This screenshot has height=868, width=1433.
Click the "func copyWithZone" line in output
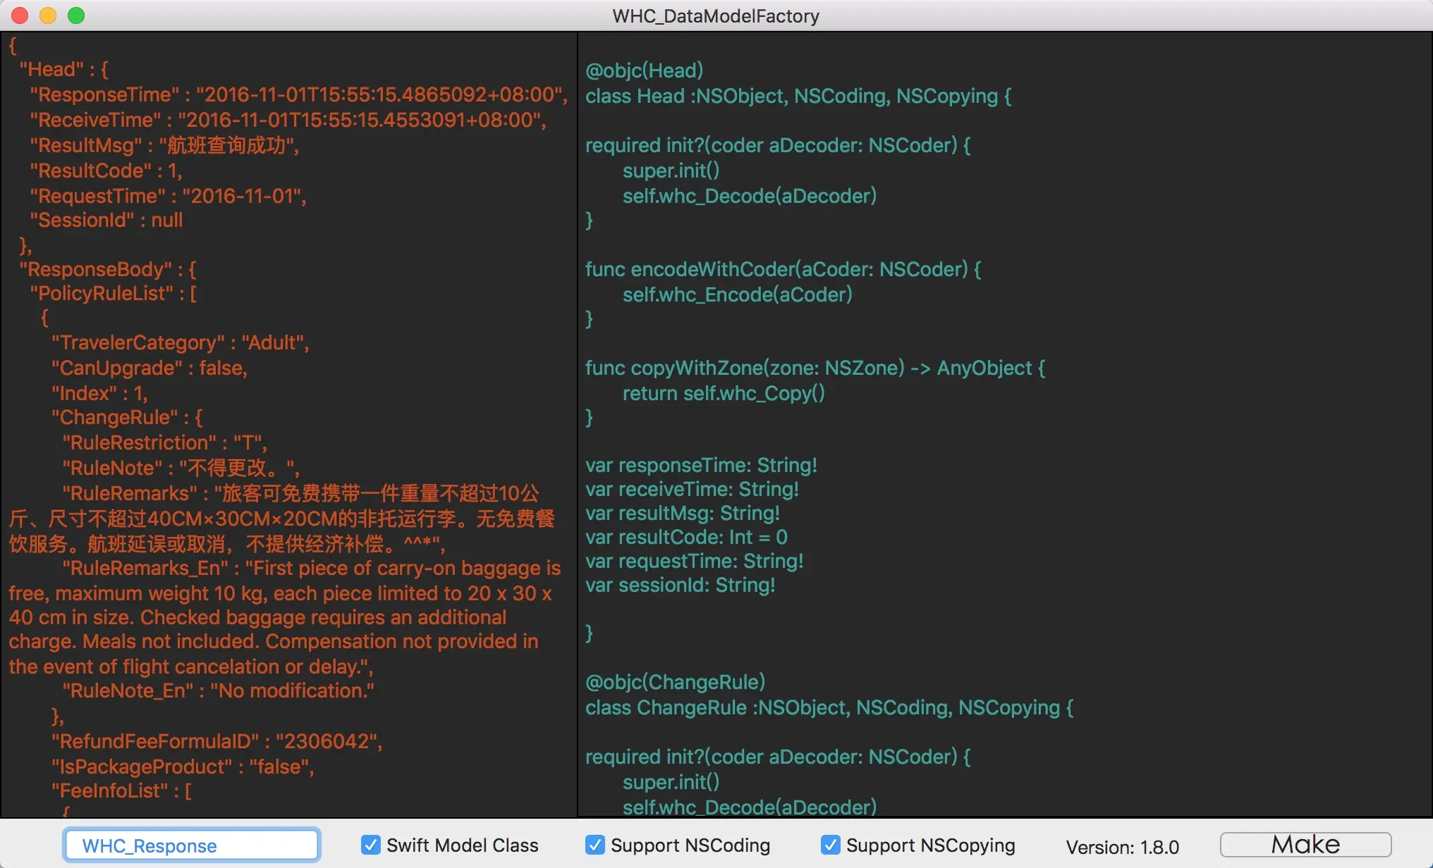coord(815,368)
